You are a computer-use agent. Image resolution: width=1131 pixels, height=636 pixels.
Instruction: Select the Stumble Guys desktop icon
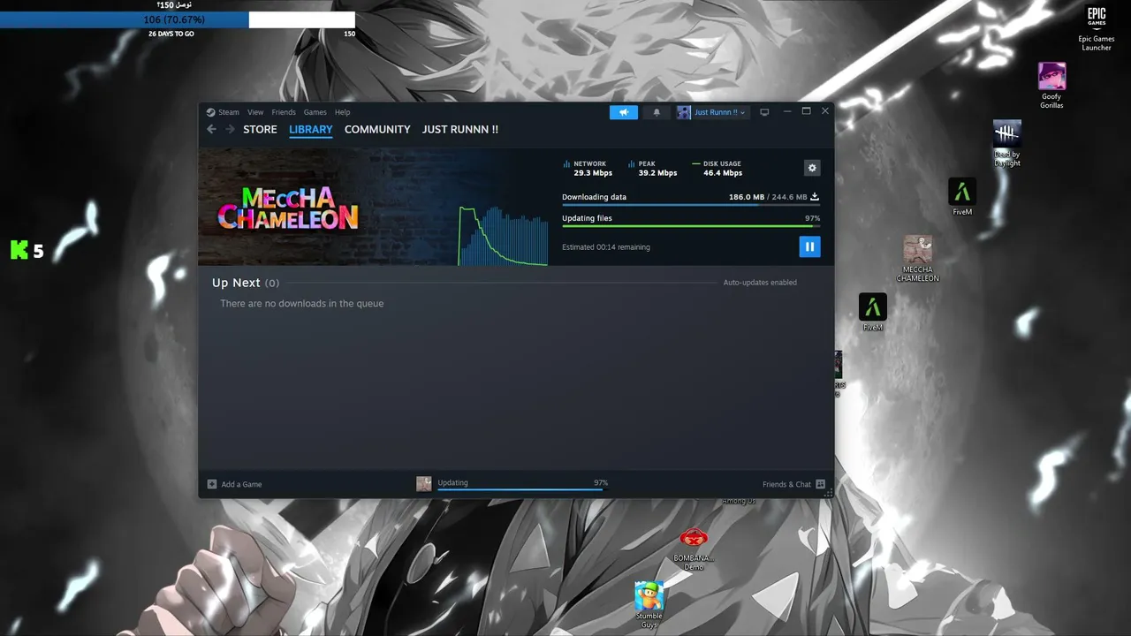tap(649, 605)
